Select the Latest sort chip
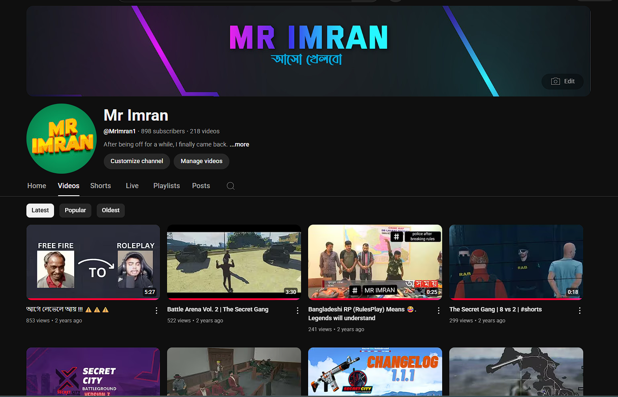The image size is (618, 397). tap(40, 211)
